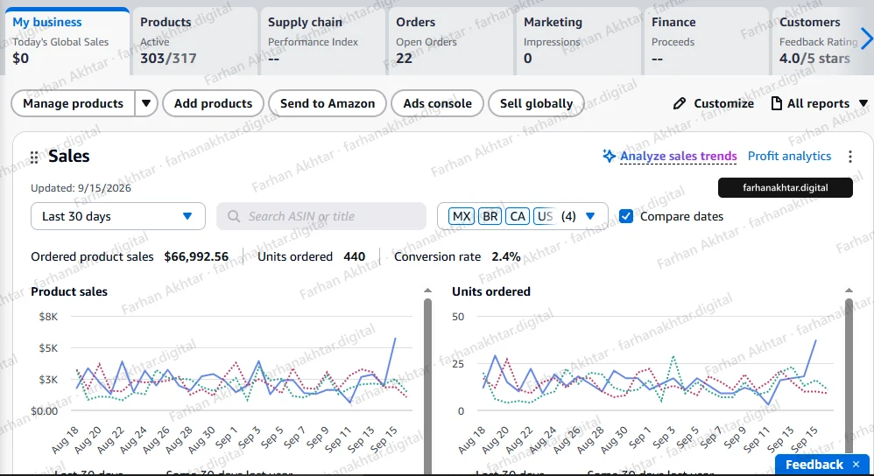Viewport: 874px width, 476px height.
Task: Select the BR marketplace tag
Action: pyautogui.click(x=490, y=216)
